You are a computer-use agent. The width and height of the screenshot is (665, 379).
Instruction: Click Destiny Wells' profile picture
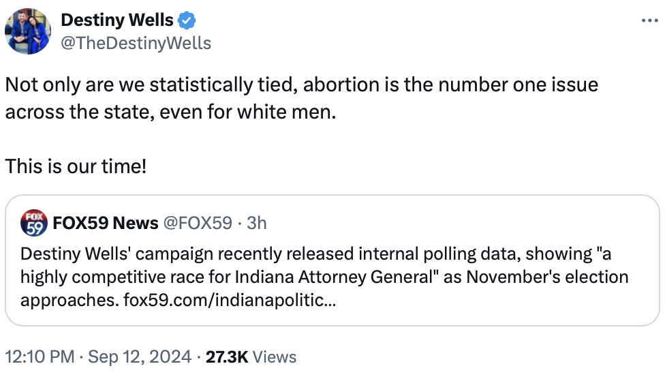[28, 31]
